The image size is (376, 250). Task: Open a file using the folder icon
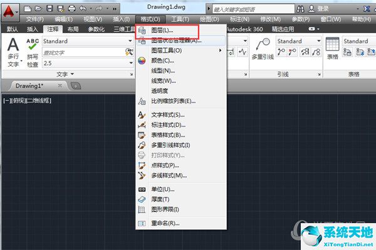(x=38, y=9)
